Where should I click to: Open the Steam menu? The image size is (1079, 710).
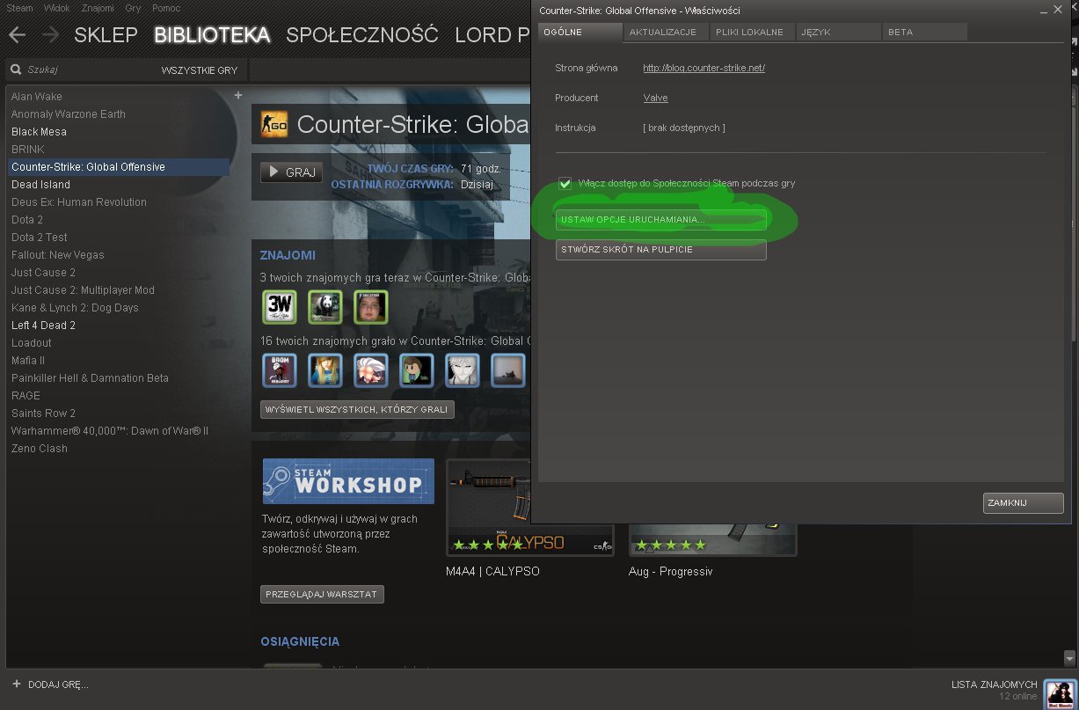coord(19,8)
